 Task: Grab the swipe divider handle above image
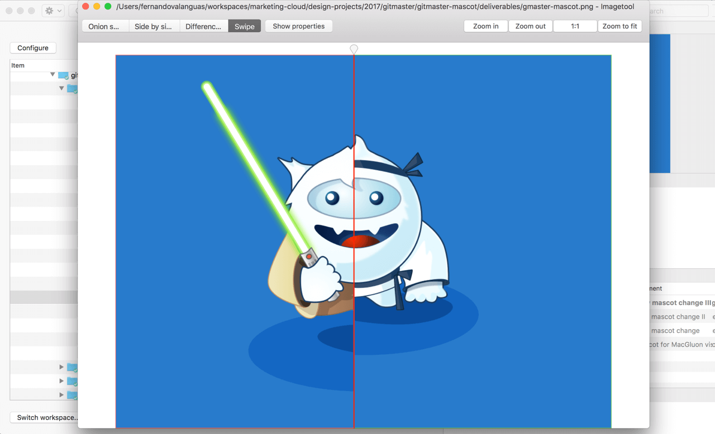point(354,50)
